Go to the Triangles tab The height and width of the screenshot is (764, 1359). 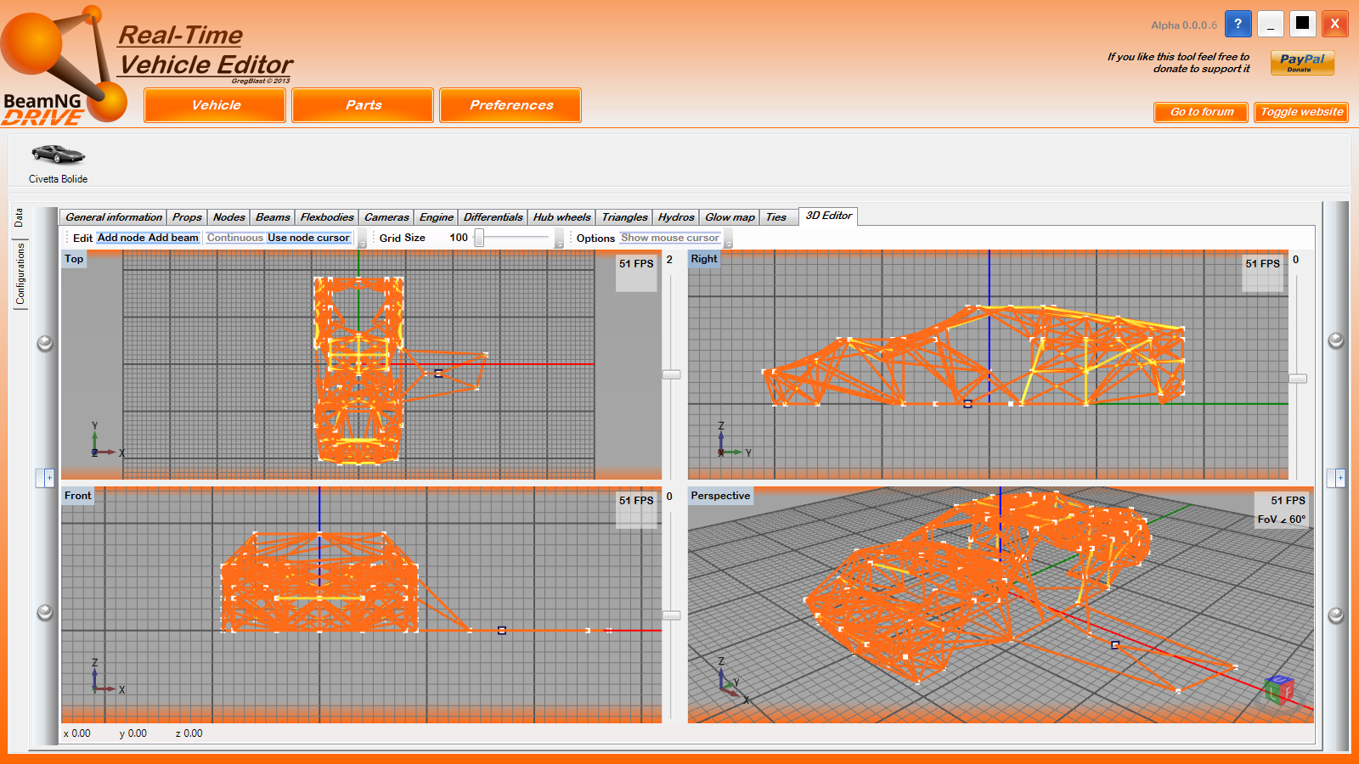click(x=624, y=217)
